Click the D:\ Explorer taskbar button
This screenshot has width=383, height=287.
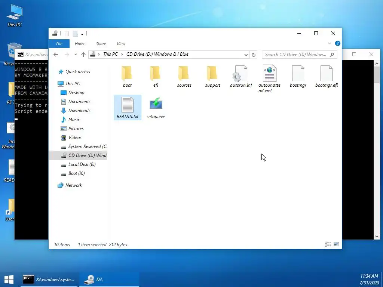(109, 280)
